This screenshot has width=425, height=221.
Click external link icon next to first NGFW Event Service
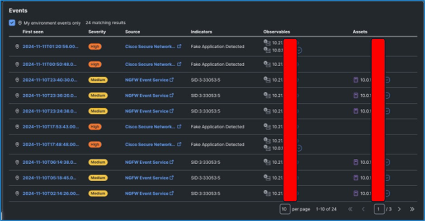tap(171, 80)
